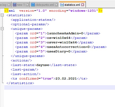Click the closing unique-params tag
This screenshot has width=115, height=107.
click(28, 56)
